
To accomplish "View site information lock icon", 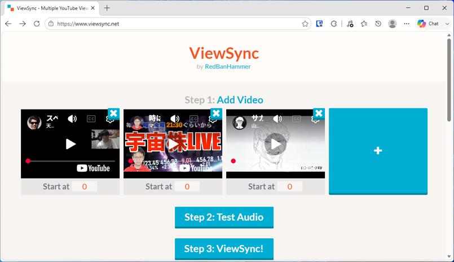I will [x=51, y=24].
